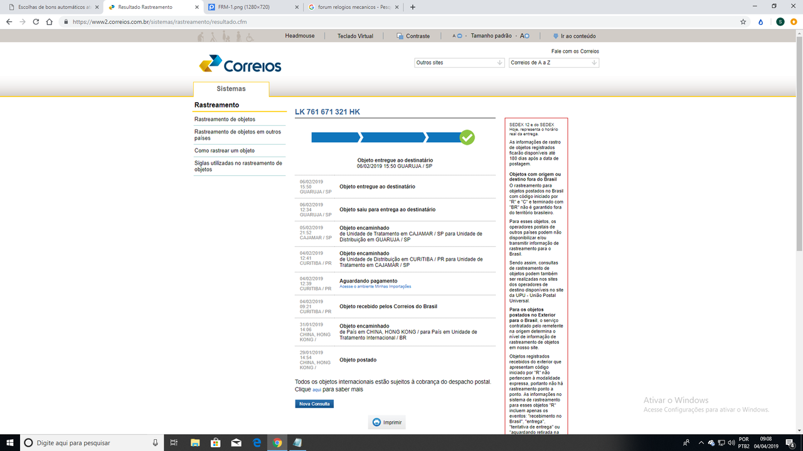Click the blue droplet extension icon
Image resolution: width=803 pixels, height=451 pixels.
[x=761, y=21]
